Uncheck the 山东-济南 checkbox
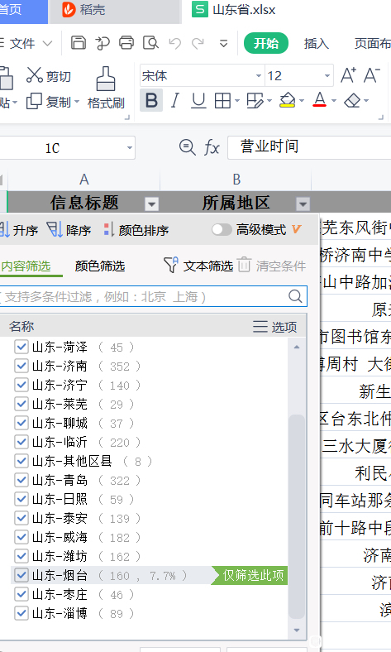 click(21, 366)
